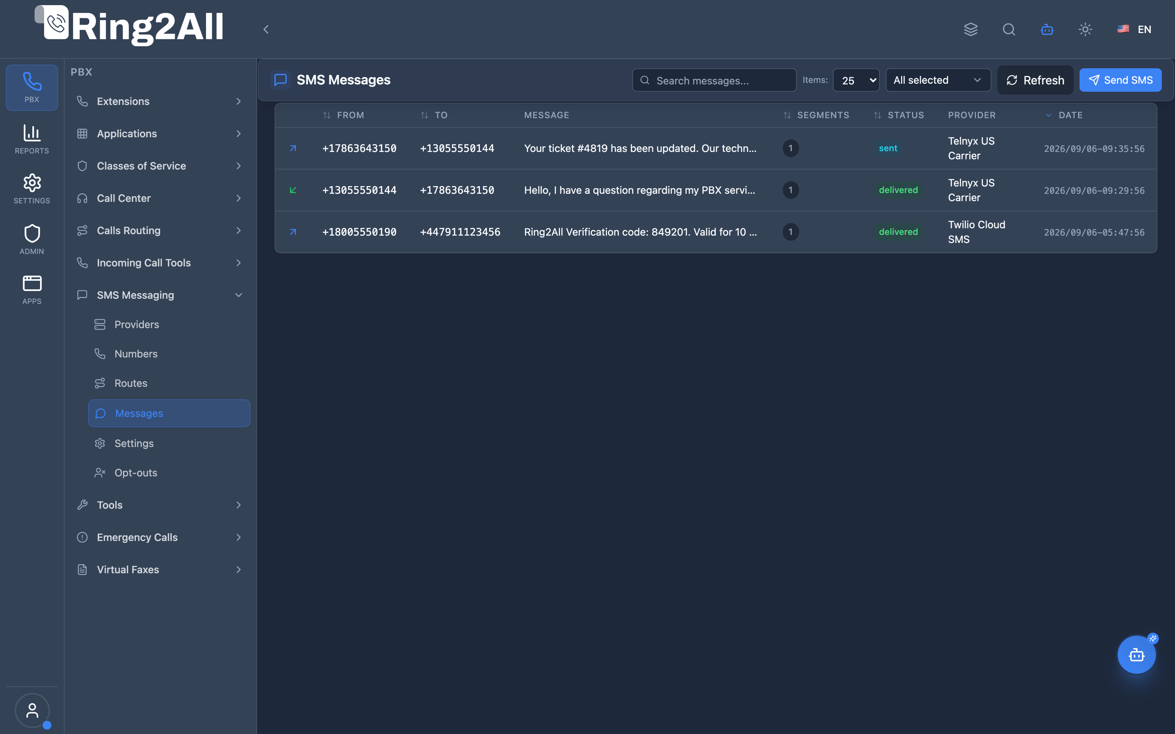
Task: Open the Items per page dropdown
Action: (x=856, y=80)
